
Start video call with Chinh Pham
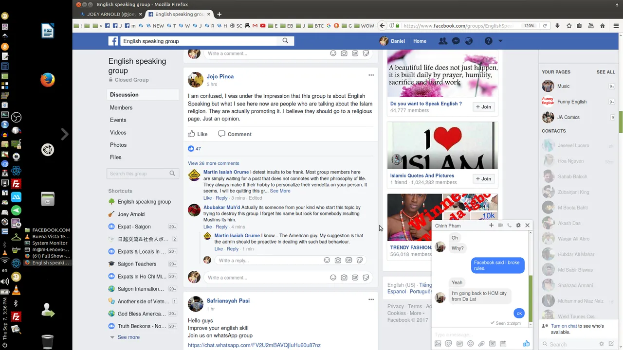coord(500,225)
